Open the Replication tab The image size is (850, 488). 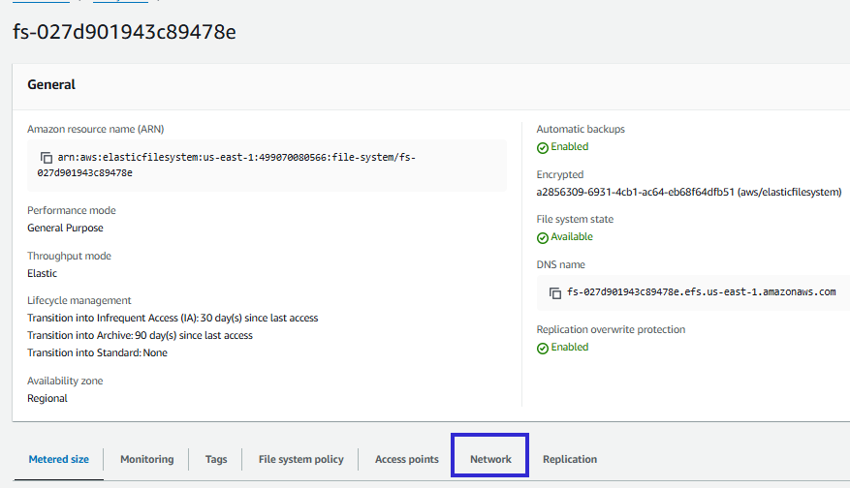click(x=570, y=459)
